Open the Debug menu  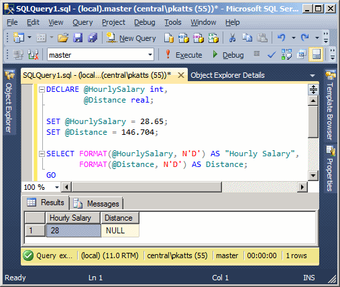[145, 22]
